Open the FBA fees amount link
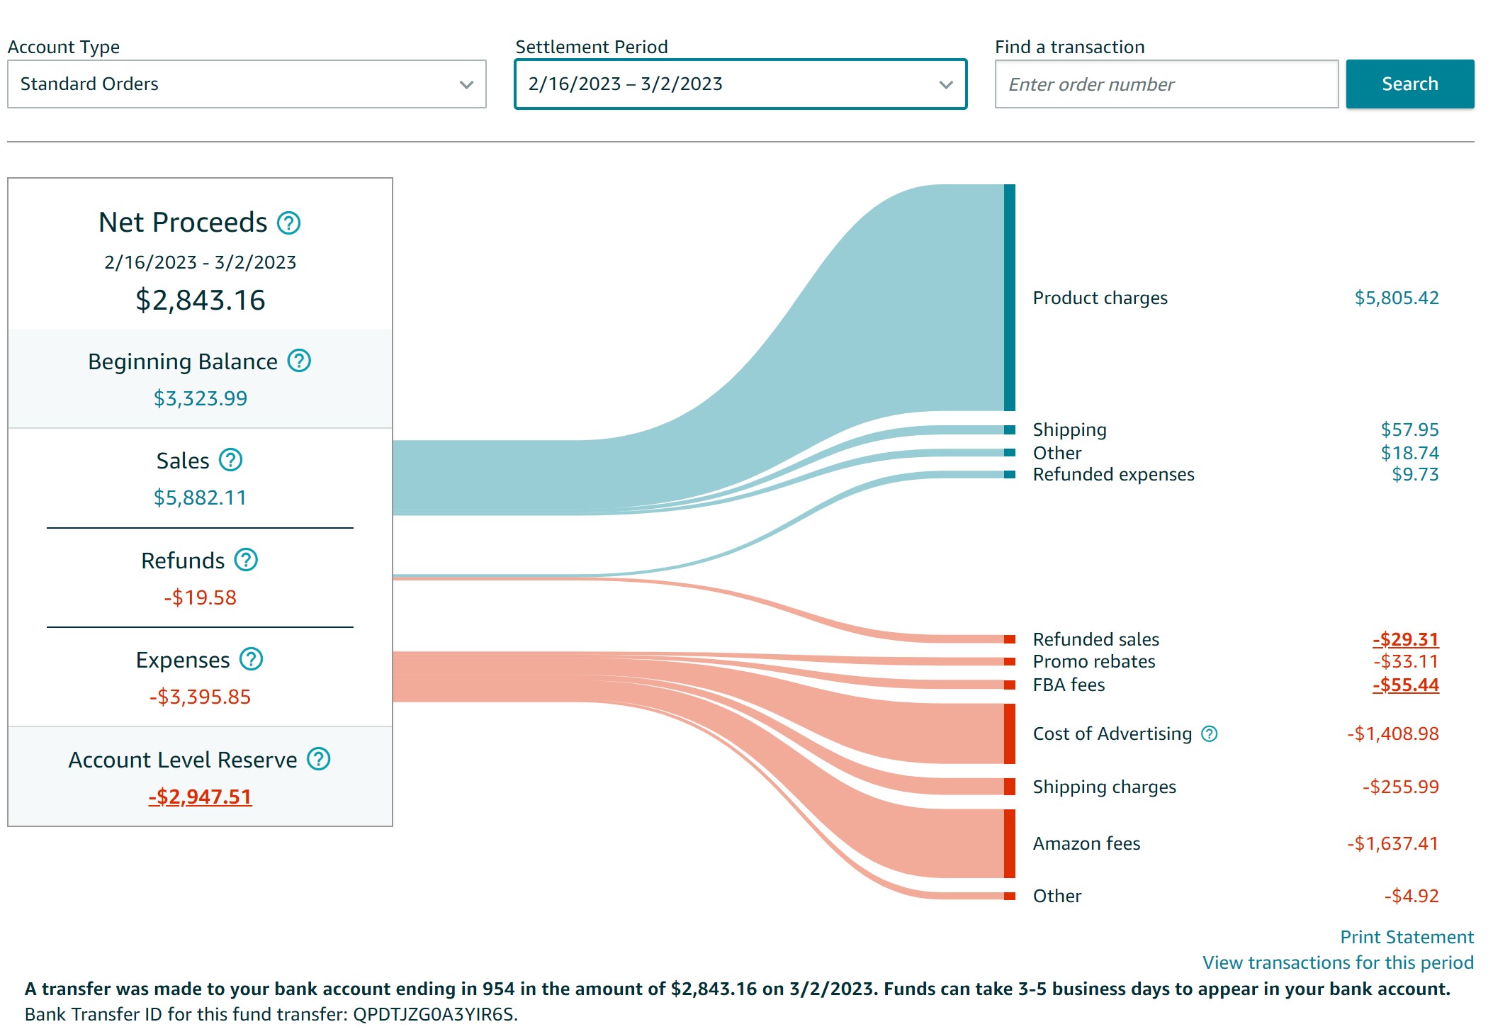This screenshot has height=1034, width=1493. pos(1405,685)
